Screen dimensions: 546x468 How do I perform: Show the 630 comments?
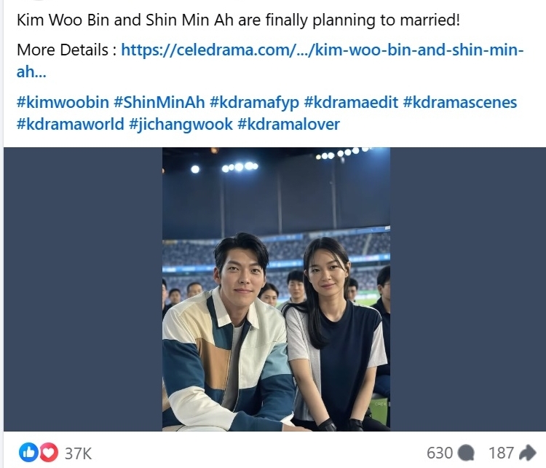(440, 453)
